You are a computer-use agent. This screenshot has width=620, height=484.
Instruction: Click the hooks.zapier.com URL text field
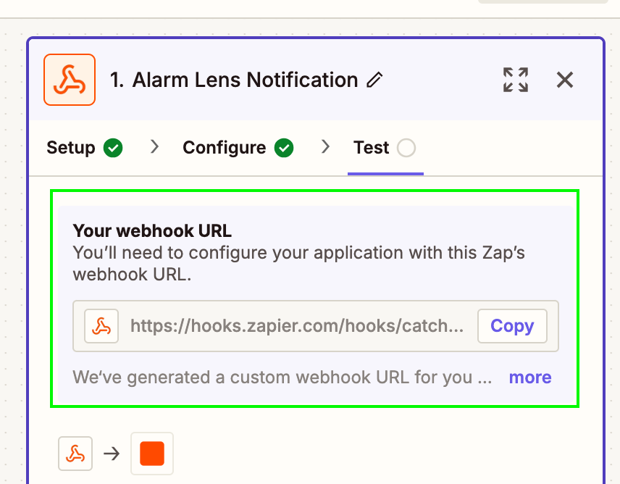pyautogui.click(x=297, y=326)
